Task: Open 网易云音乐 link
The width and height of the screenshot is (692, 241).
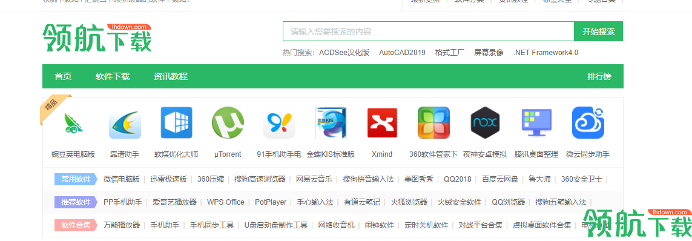Action: pos(314,179)
